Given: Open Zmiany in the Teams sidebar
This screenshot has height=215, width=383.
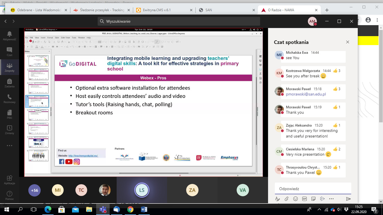Looking at the screenshot, I should pyautogui.click(x=9, y=130).
